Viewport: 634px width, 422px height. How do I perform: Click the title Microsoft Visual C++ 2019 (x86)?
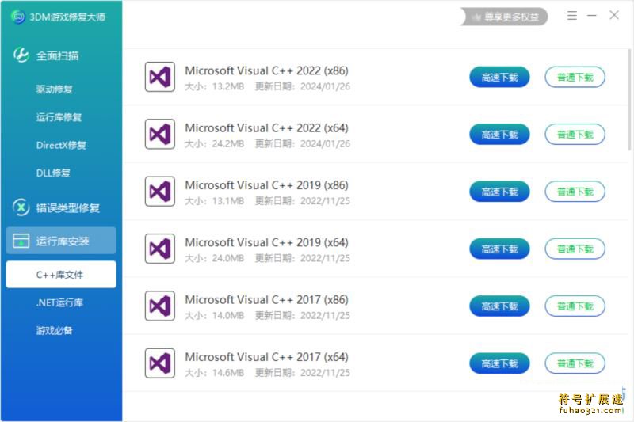[x=266, y=185]
